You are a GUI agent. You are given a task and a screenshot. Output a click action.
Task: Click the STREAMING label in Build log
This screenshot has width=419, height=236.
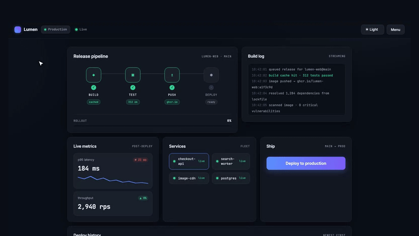coord(337,56)
